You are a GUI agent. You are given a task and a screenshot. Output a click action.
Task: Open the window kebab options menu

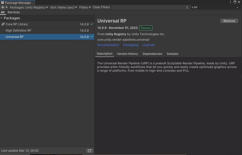coord(230,2)
